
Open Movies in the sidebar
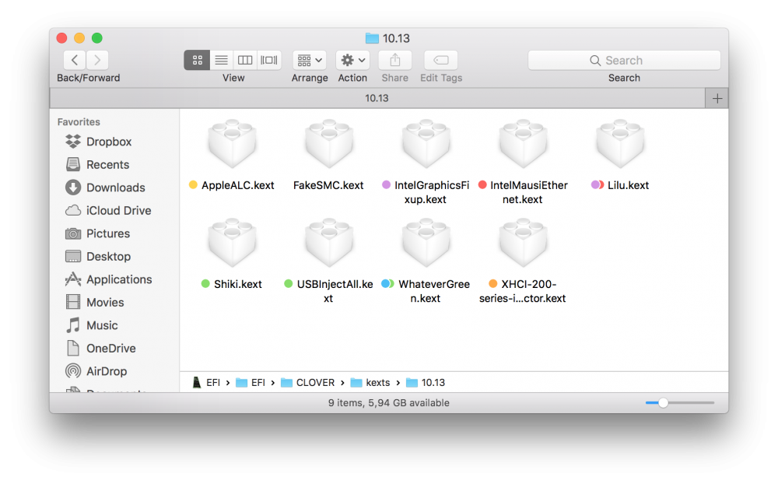coord(95,302)
